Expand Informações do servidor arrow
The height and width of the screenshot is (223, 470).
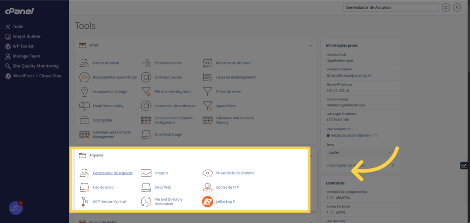392,165
